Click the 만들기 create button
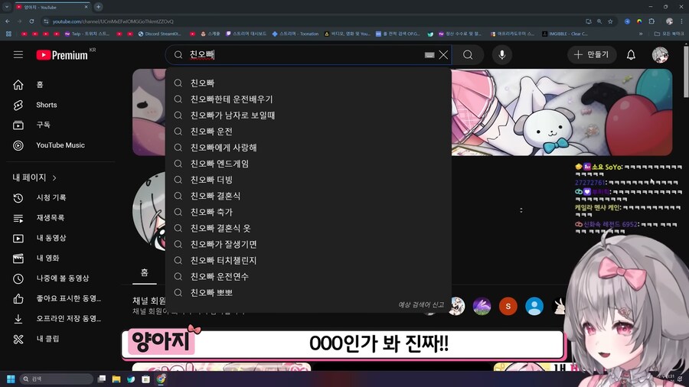The height and width of the screenshot is (387, 689). [x=592, y=55]
